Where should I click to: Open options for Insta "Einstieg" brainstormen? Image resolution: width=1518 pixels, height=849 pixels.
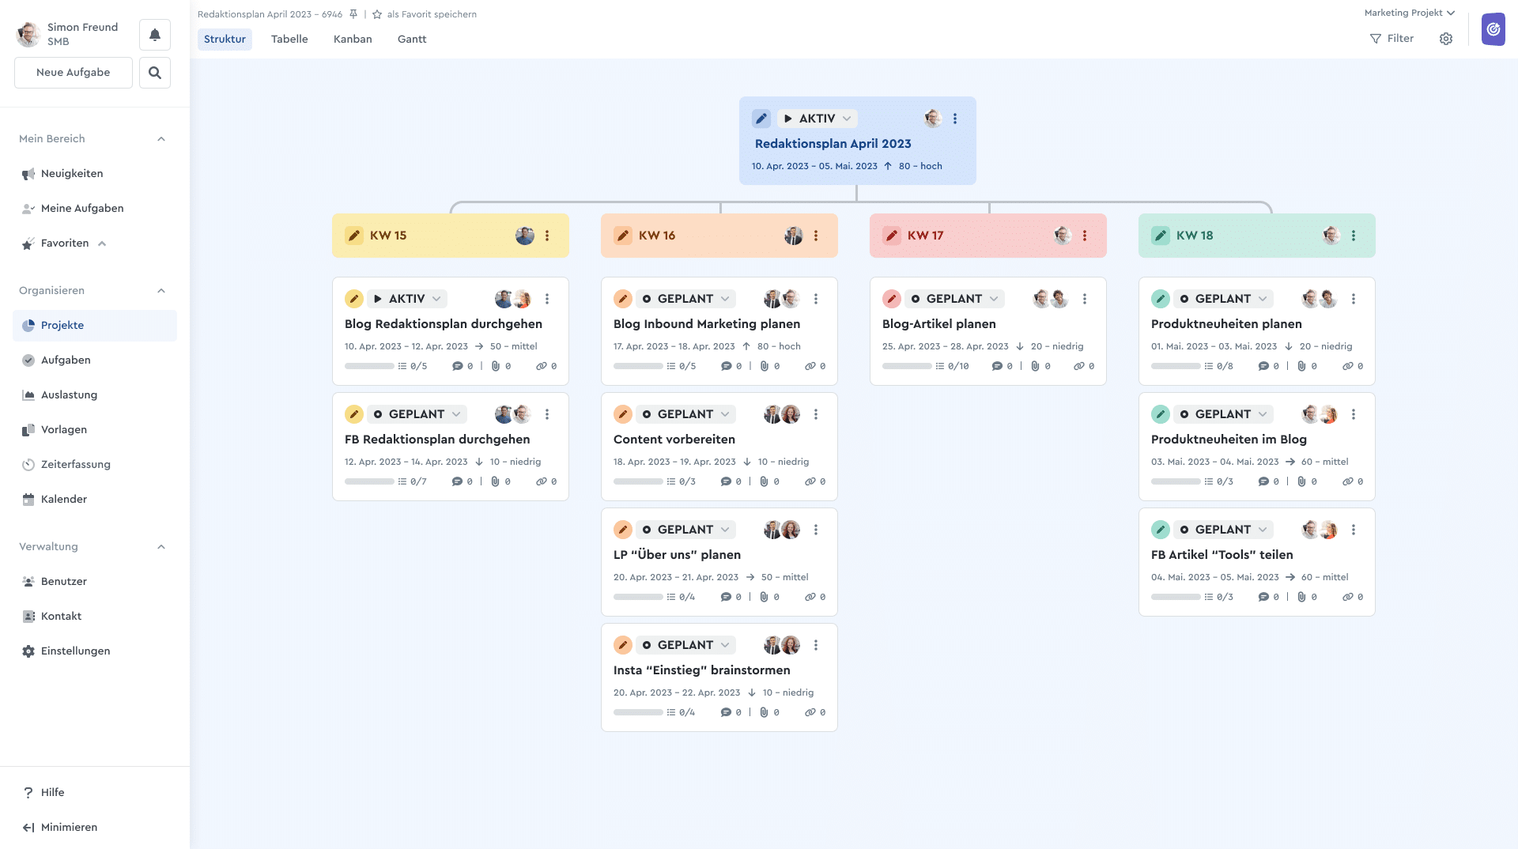click(816, 645)
